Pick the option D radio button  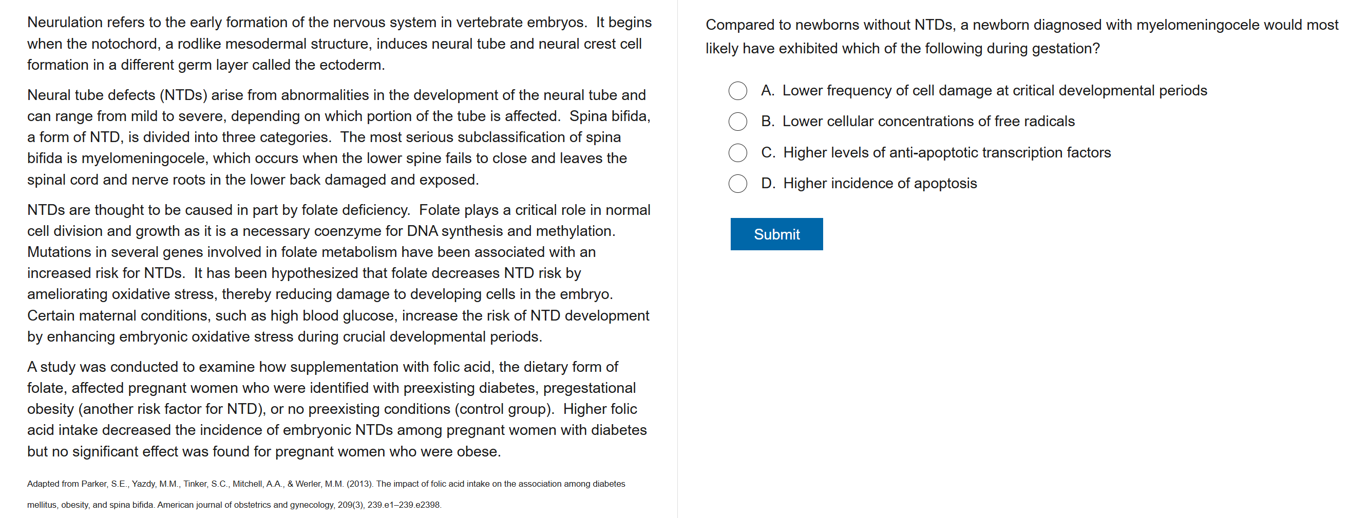[737, 184]
